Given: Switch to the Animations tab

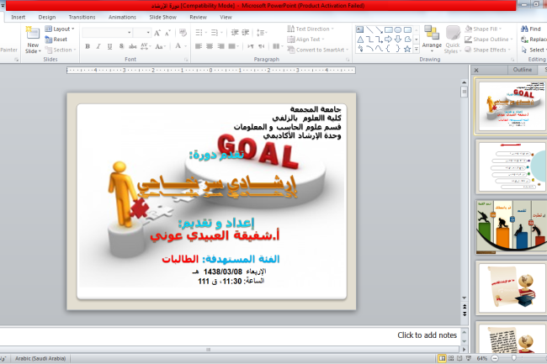Looking at the screenshot, I should pyautogui.click(x=122, y=17).
